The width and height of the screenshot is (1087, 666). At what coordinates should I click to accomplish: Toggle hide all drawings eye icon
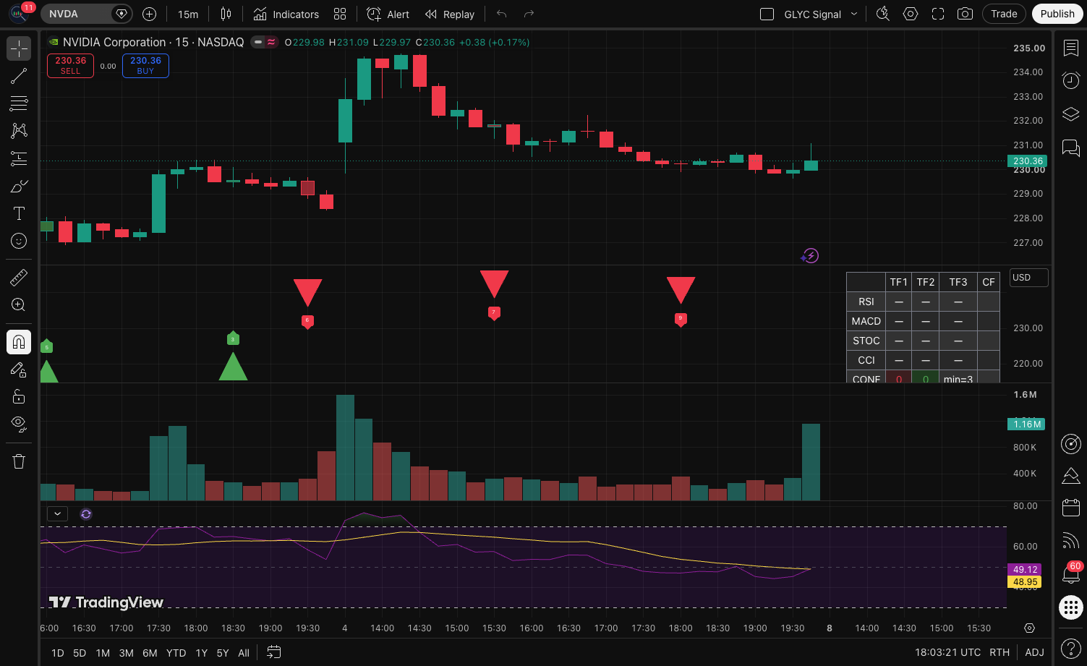19,423
